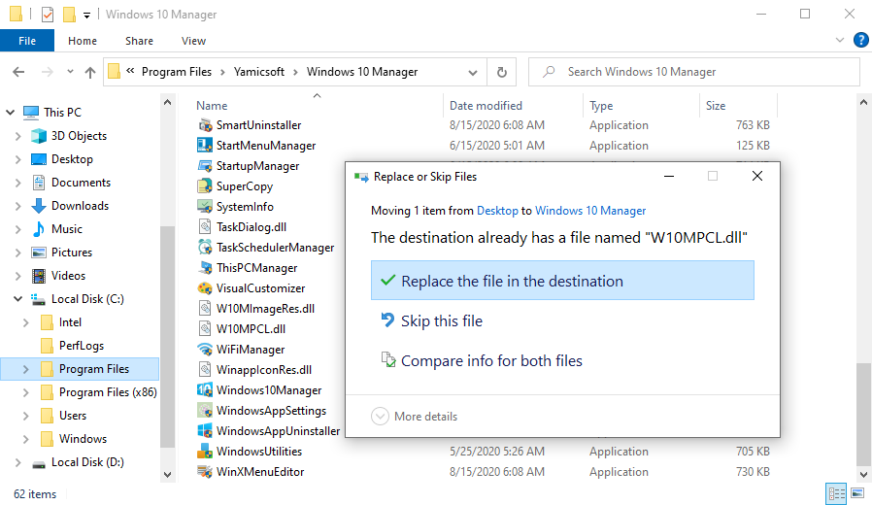
Task: Follow the Desktop link in dialog
Action: pos(497,211)
